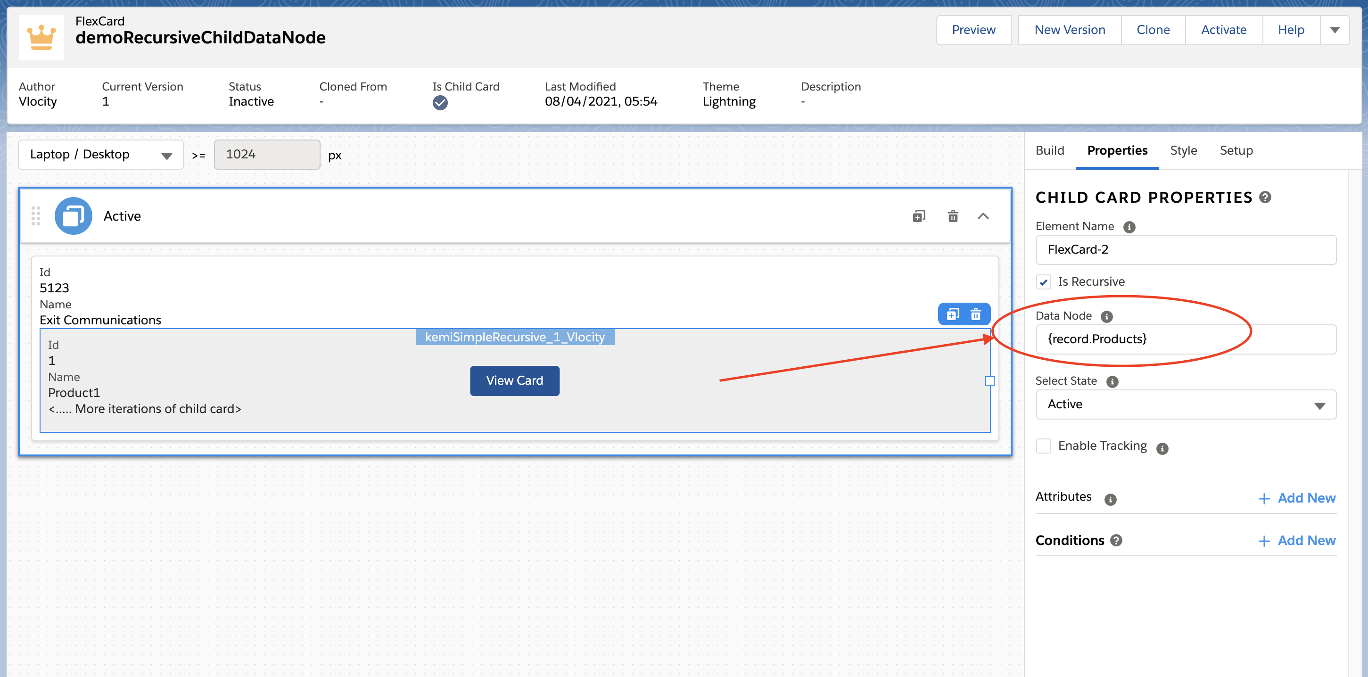This screenshot has width=1368, height=677.
Task: Click the 'Lightning' theme value
Action: pyautogui.click(x=729, y=102)
